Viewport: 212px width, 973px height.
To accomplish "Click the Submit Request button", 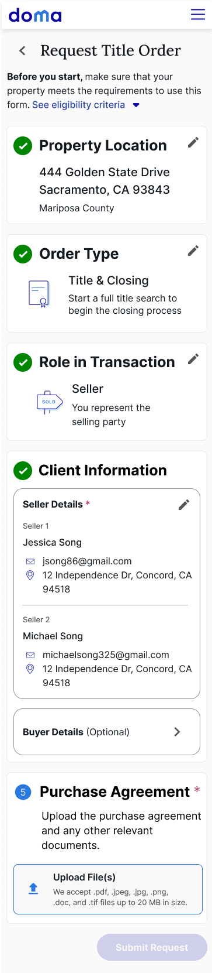I will coord(152,947).
